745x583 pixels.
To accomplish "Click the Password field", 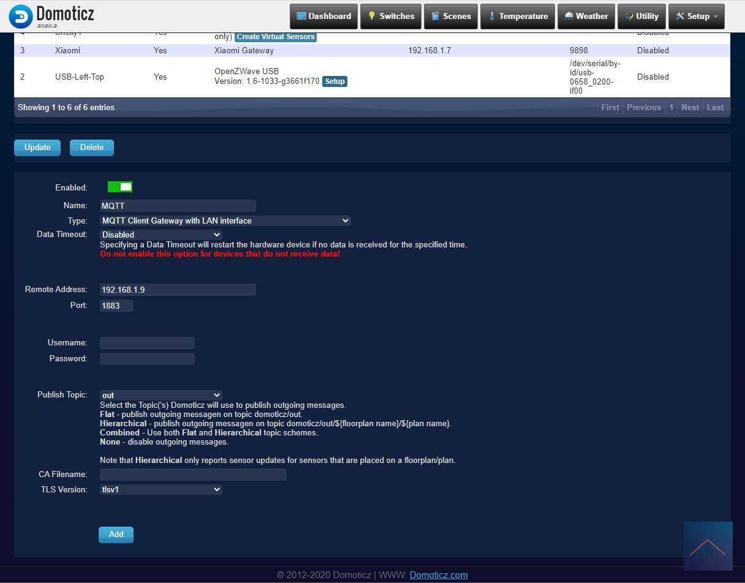I will 147,359.
